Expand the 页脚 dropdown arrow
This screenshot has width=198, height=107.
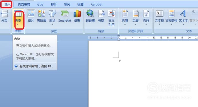tap(136, 25)
